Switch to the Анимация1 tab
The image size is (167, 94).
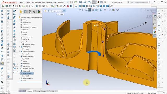coord(52,91)
